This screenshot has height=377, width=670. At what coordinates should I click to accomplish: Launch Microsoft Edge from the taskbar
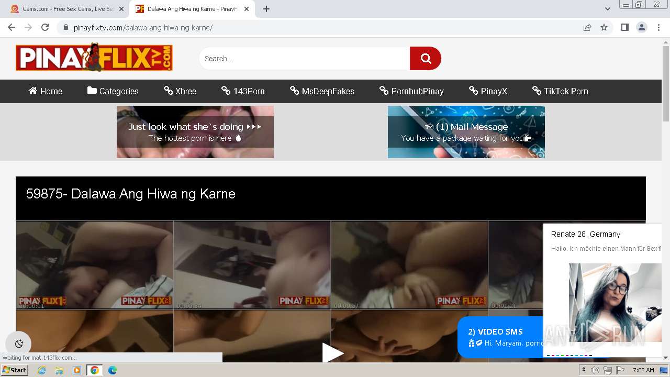coord(112,370)
